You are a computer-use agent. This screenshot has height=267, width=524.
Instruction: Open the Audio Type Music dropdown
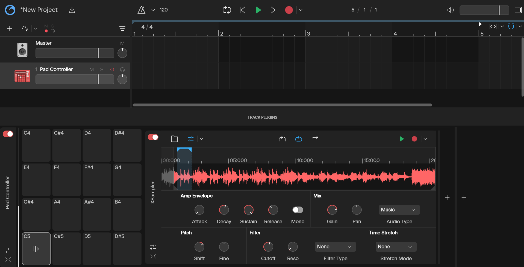click(x=399, y=210)
